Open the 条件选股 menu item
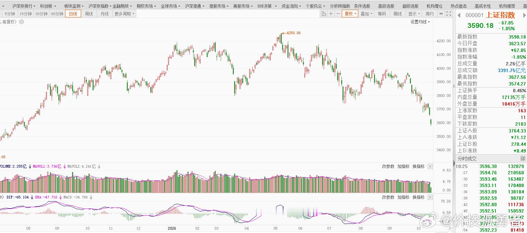Image resolution: width=527 pixels, height=233 pixels. click(362, 6)
